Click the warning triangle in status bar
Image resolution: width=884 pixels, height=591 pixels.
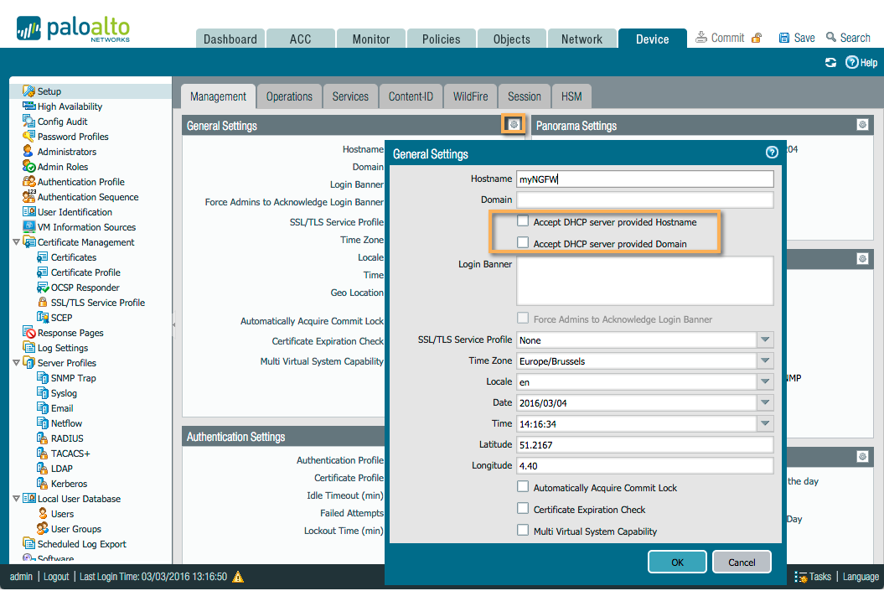pos(239,577)
